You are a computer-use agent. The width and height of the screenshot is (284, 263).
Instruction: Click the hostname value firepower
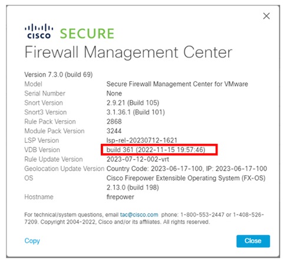[x=120, y=197]
